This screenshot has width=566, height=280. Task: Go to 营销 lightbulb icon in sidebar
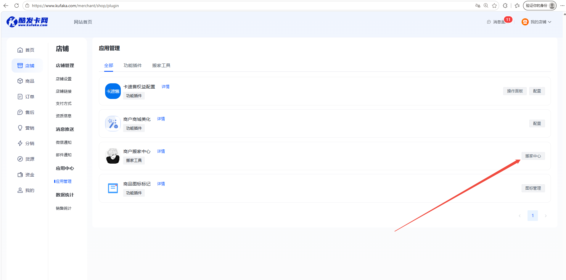click(20, 128)
